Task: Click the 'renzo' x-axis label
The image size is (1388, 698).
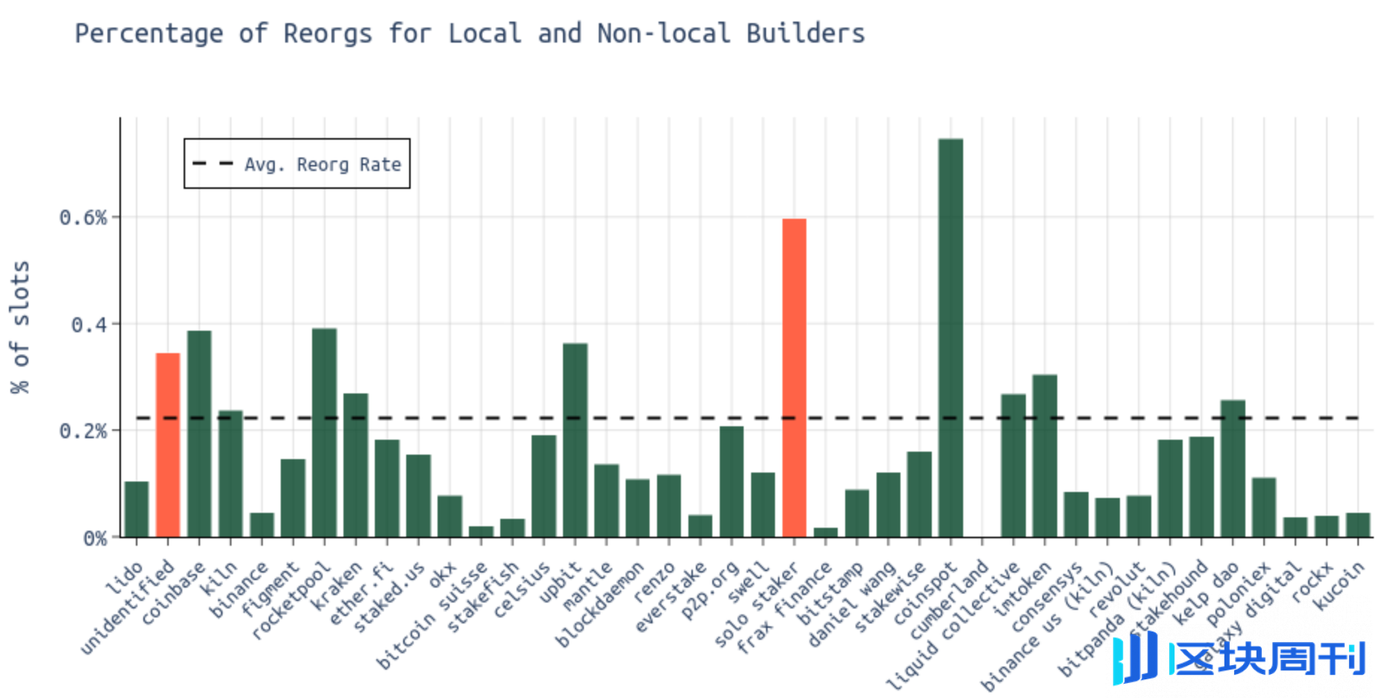Action: click(654, 582)
